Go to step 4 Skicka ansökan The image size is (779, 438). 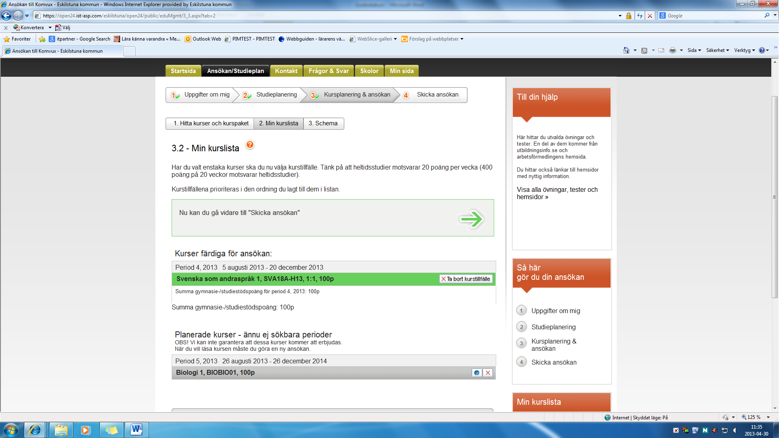(433, 95)
